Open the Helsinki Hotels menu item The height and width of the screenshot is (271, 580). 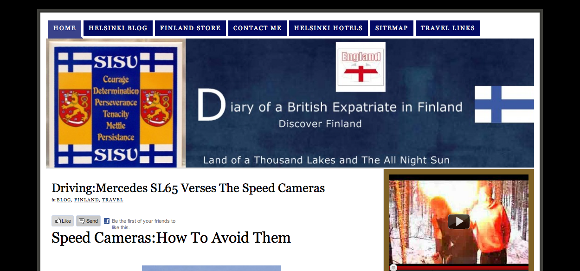point(329,28)
